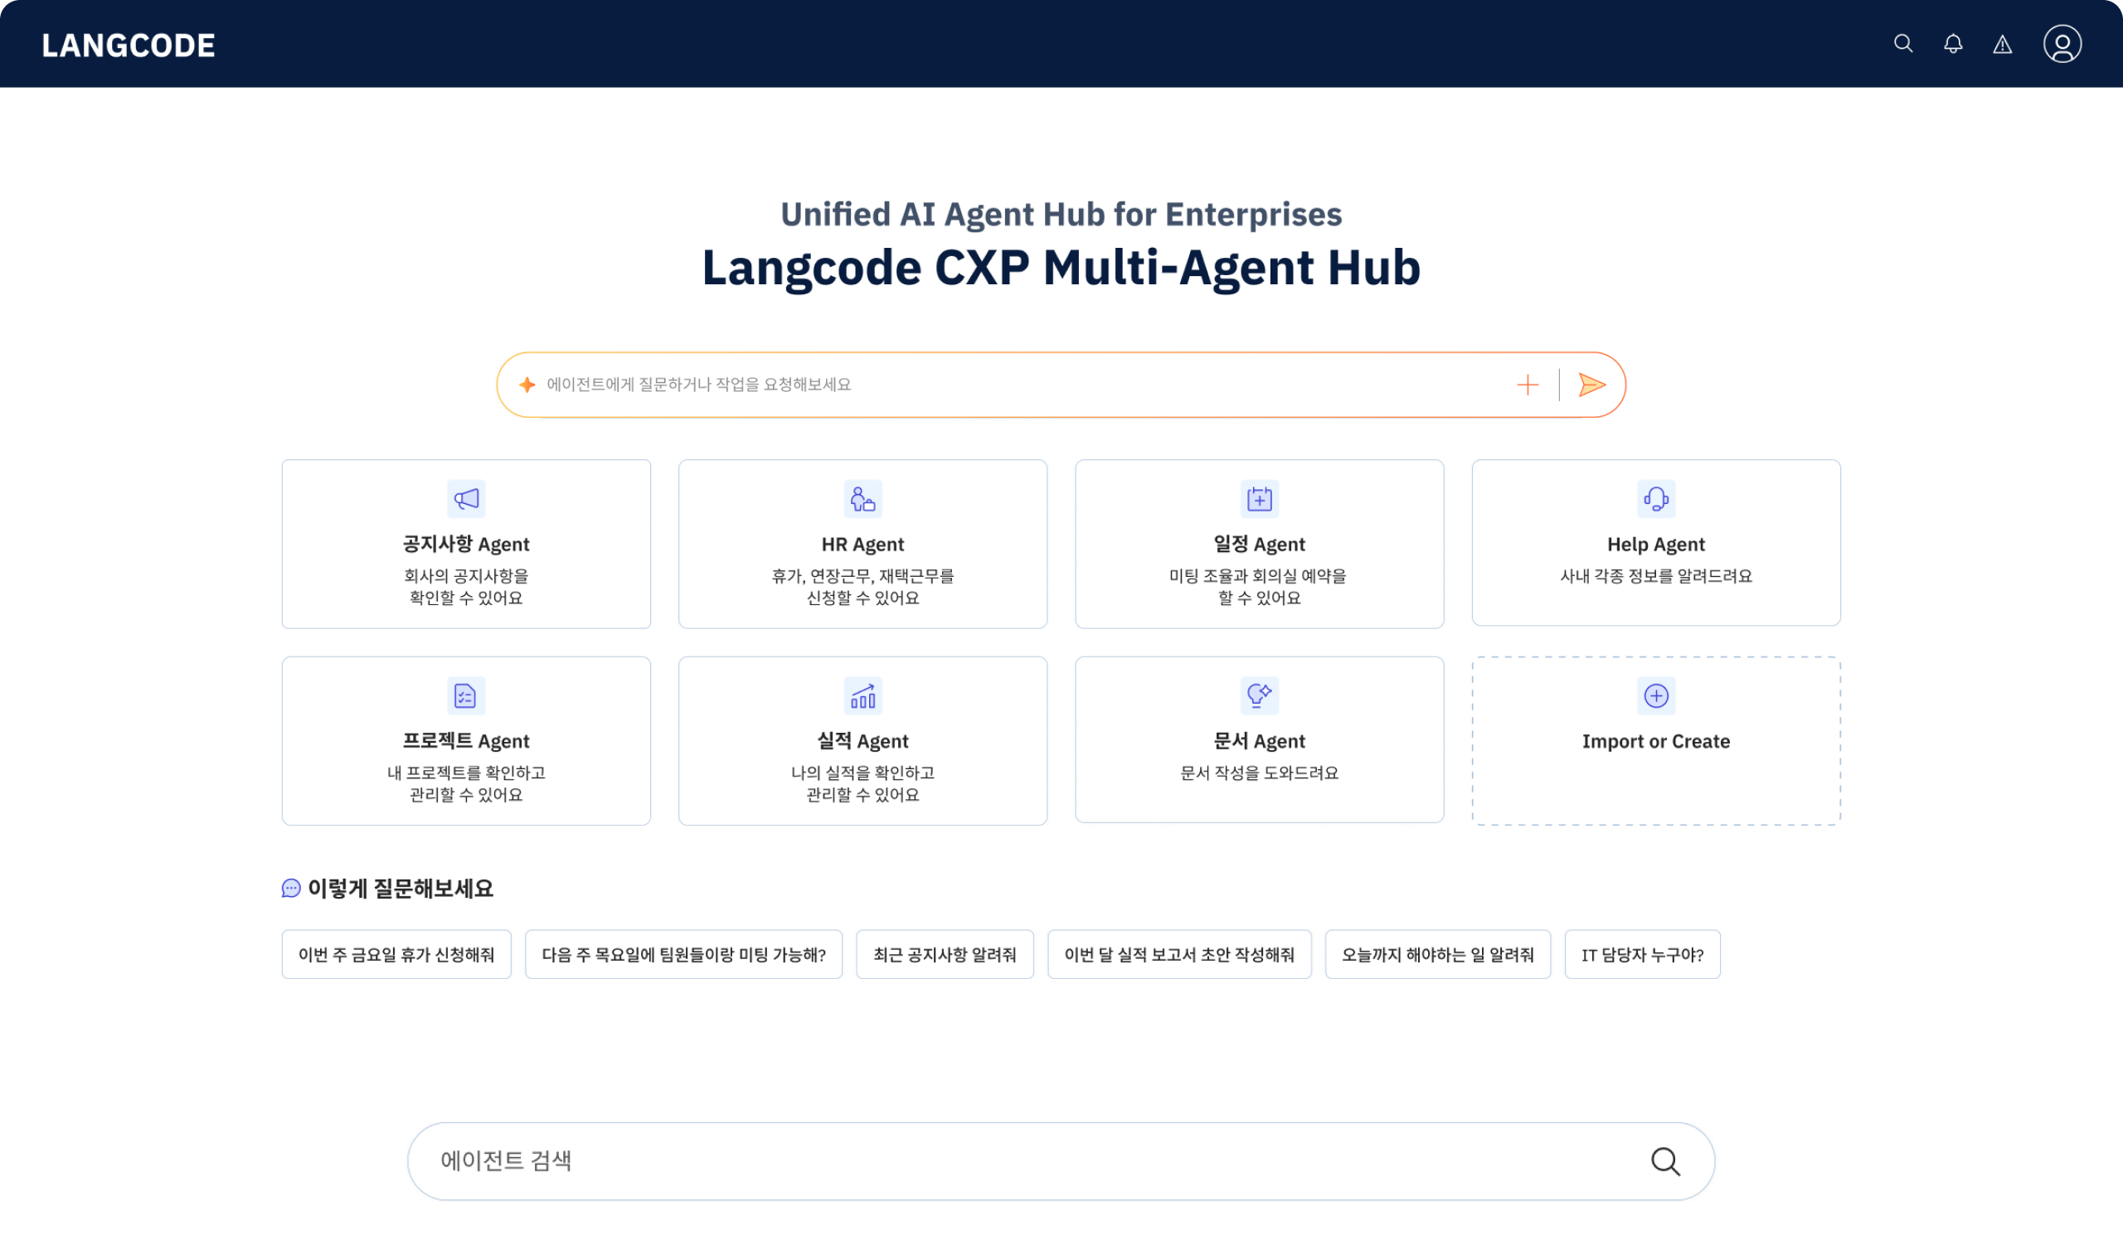Click the checklist icon of 프로젝트 Agent
The height and width of the screenshot is (1255, 2123).
[466, 696]
